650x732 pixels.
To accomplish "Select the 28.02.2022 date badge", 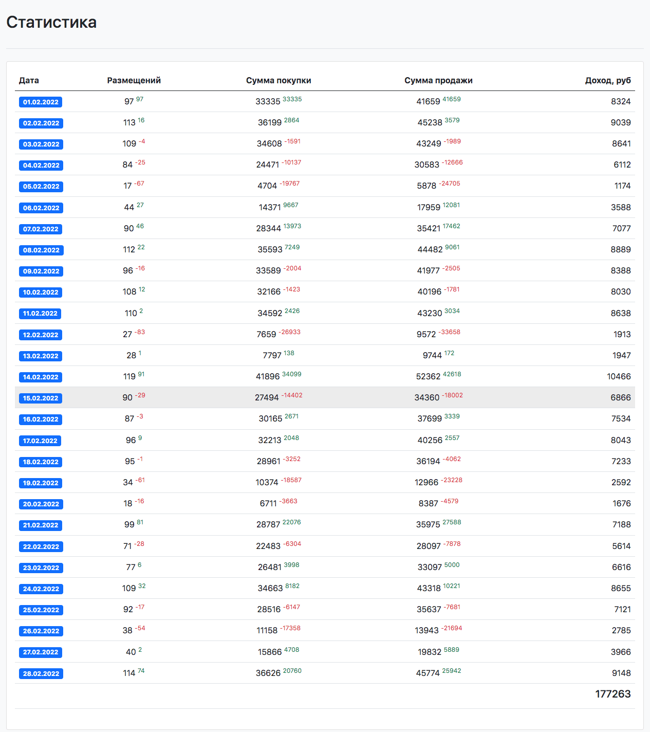I will point(41,673).
